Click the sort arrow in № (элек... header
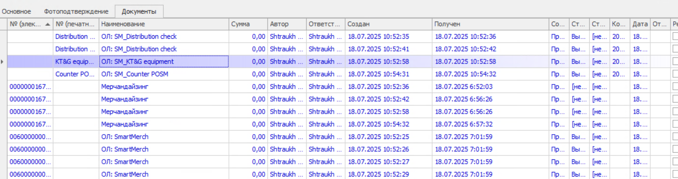Viewport: 678px width, 179px height. click(48, 24)
